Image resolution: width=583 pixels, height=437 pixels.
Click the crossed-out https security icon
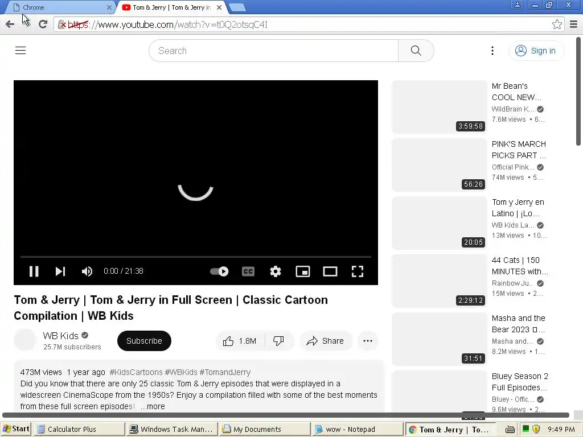(63, 24)
